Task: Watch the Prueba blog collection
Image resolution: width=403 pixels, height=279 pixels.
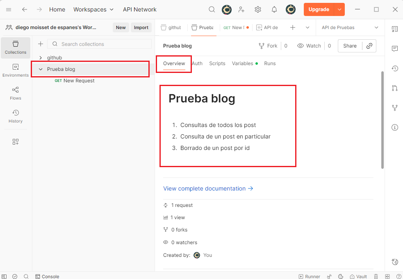Action: pyautogui.click(x=309, y=46)
